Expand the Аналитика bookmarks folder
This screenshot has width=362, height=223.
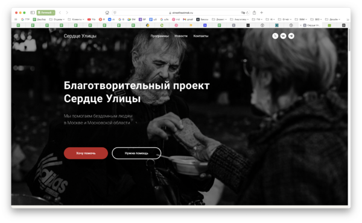tap(239, 20)
